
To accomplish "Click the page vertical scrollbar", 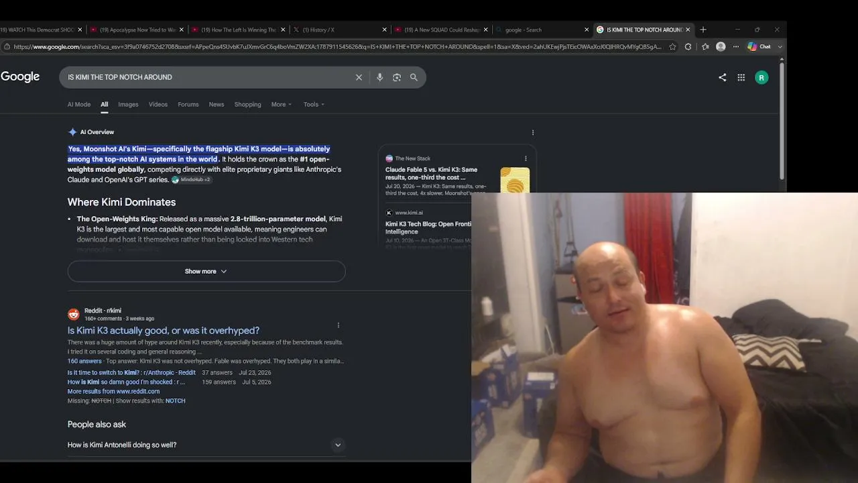I will coord(782,121).
